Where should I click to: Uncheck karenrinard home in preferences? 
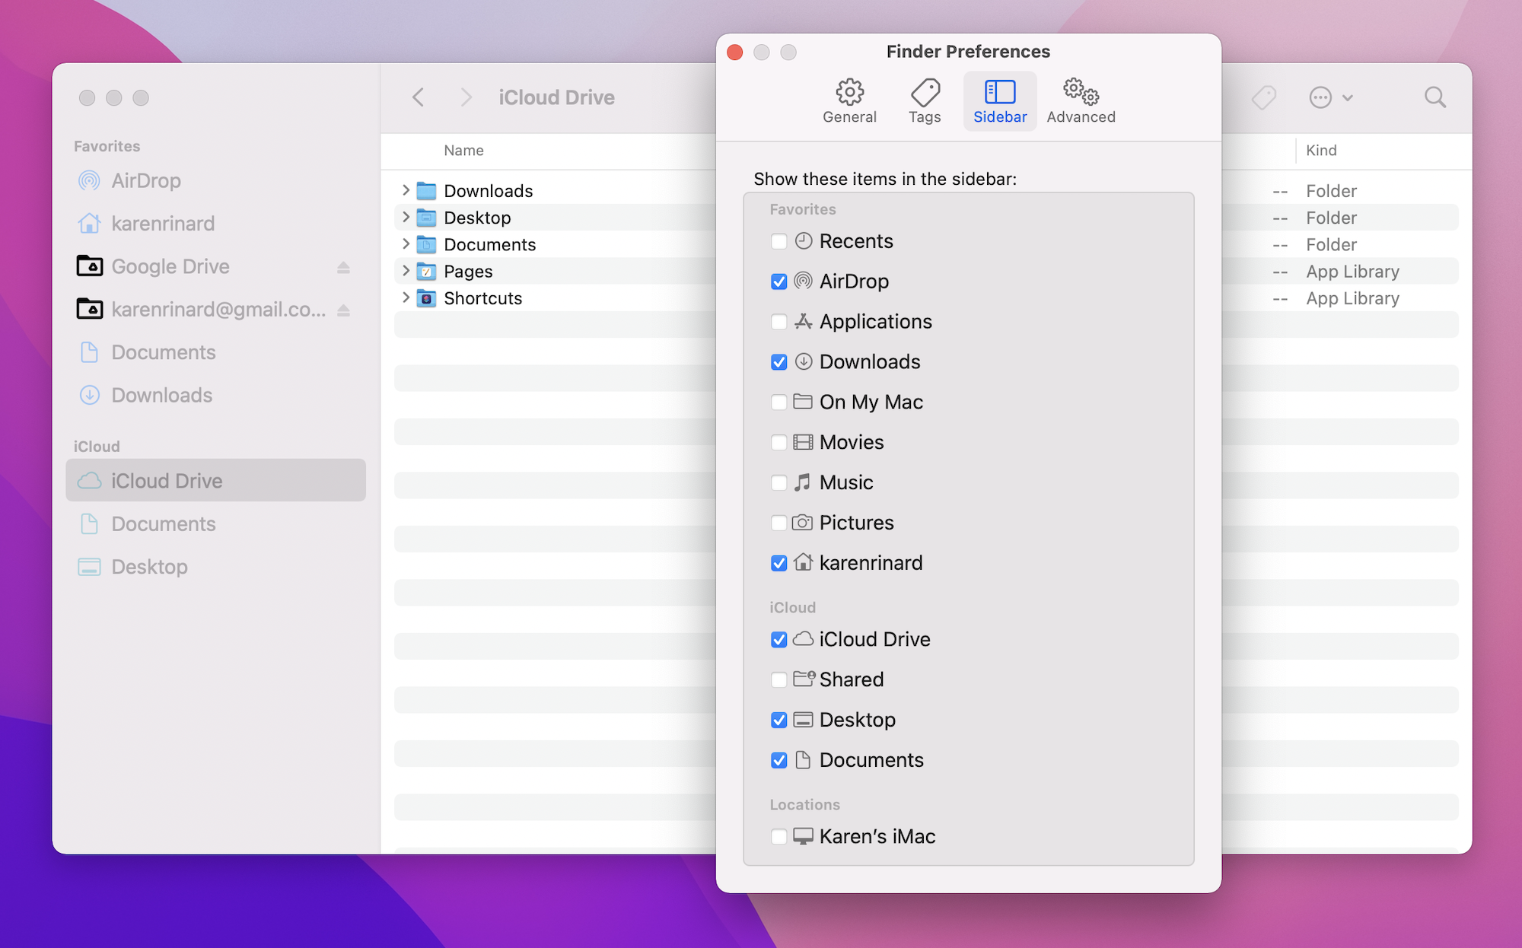[x=779, y=563]
